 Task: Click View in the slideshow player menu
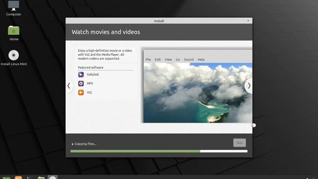pos(168,60)
